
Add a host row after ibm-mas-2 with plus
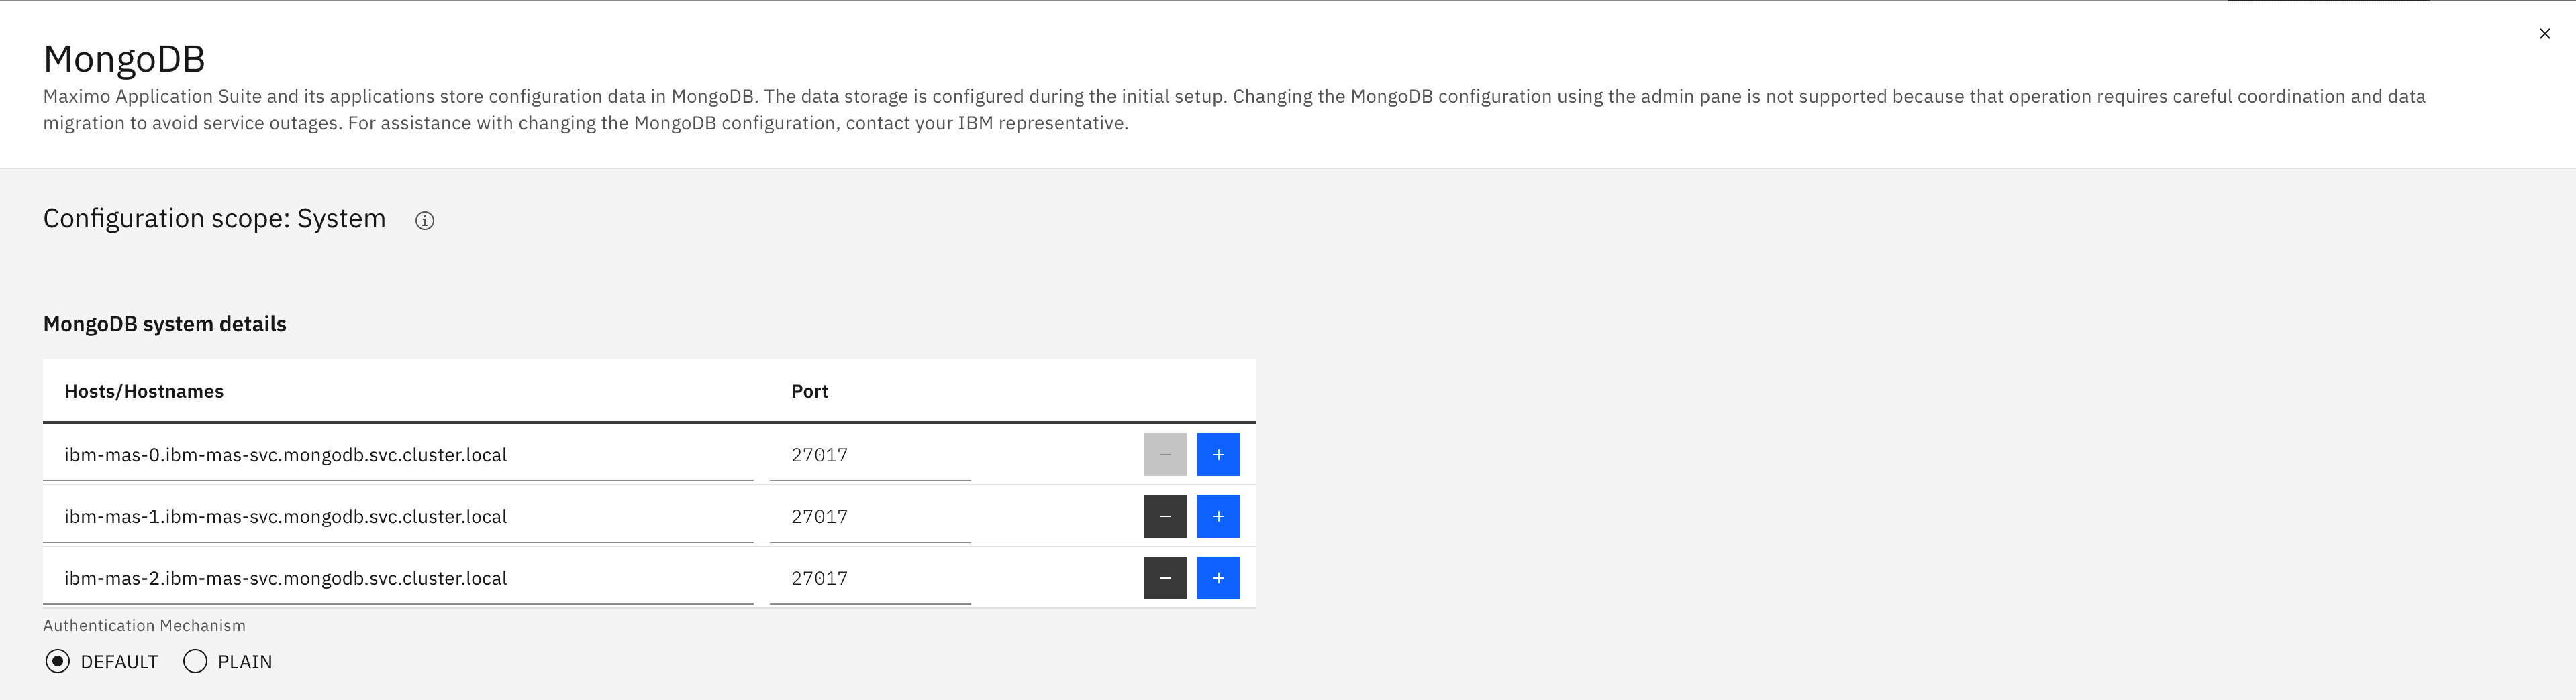click(x=1218, y=578)
